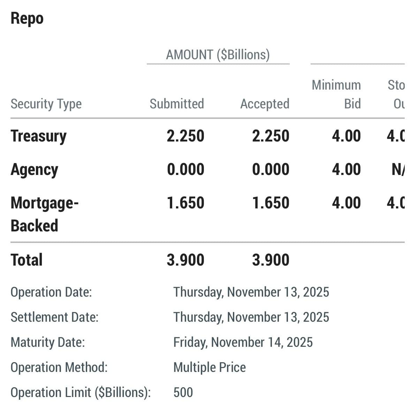The width and height of the screenshot is (411, 405).
Task: Click the Total row label
Action: tap(26, 260)
